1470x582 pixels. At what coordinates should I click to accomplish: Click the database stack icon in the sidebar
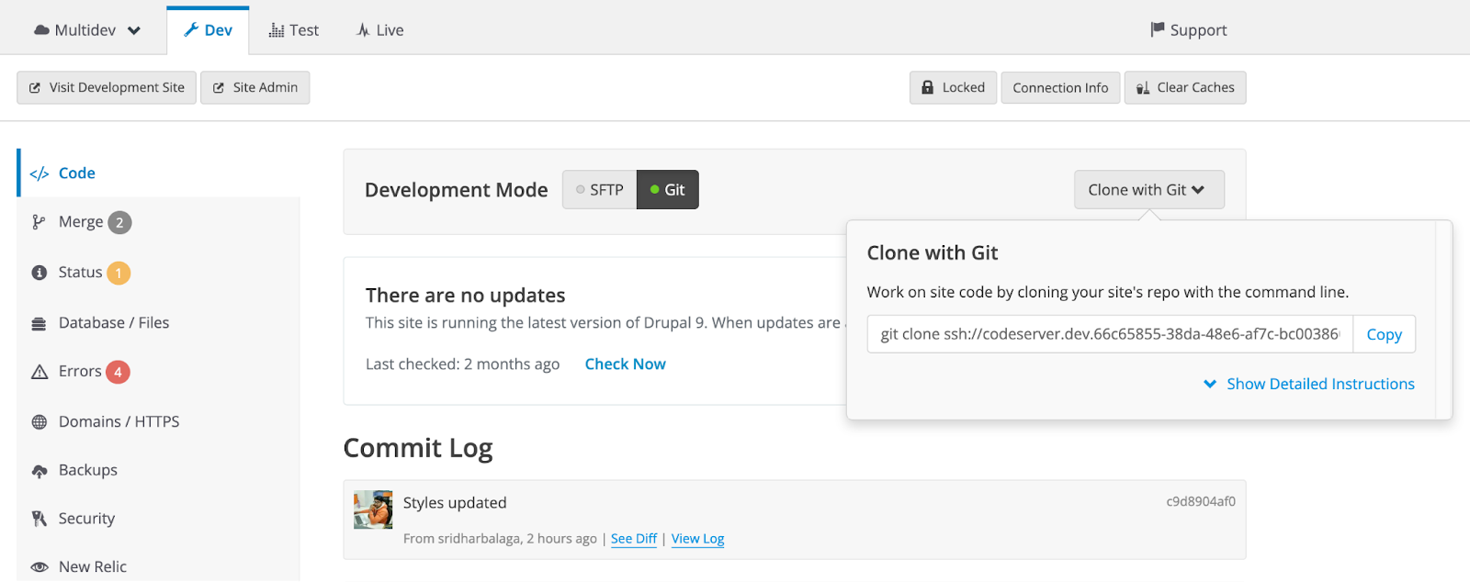click(x=39, y=323)
